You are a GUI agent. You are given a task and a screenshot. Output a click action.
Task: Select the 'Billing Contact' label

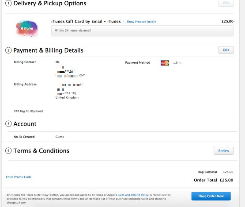coord(25,62)
